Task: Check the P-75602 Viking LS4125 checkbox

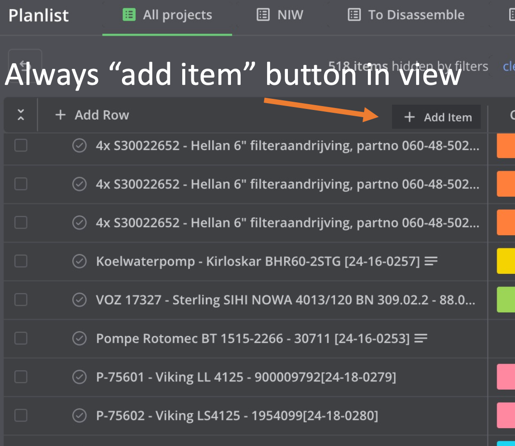Action: coord(21,415)
